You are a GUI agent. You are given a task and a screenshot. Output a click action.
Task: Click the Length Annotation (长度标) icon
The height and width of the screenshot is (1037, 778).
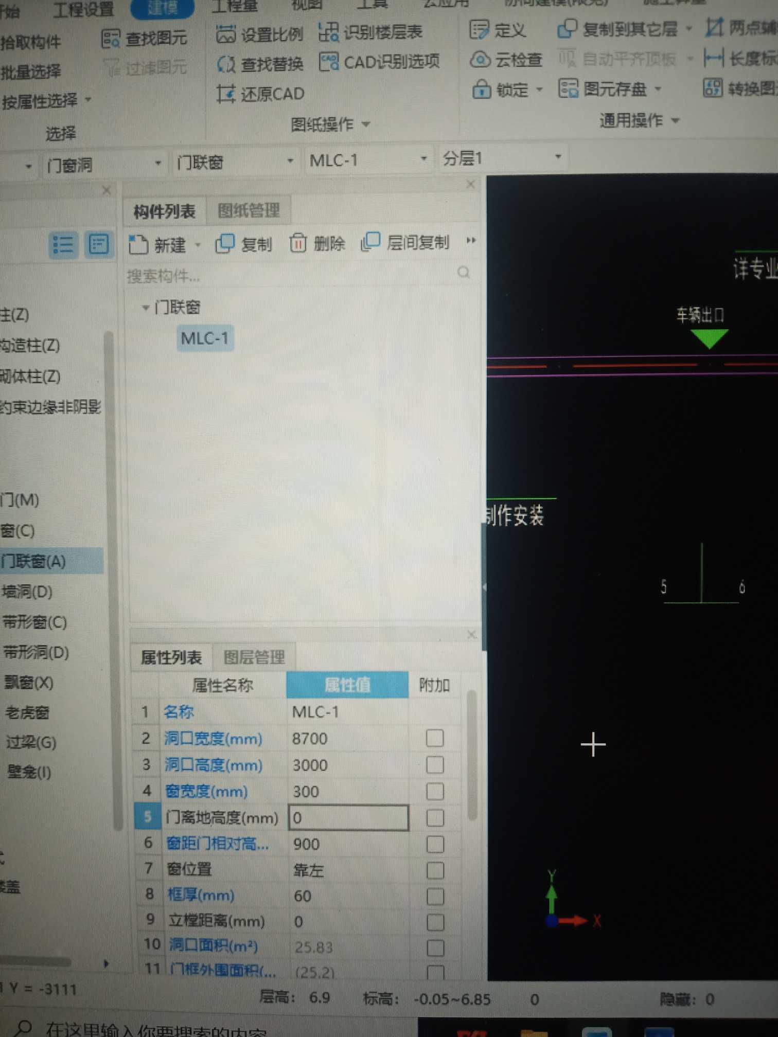click(713, 59)
